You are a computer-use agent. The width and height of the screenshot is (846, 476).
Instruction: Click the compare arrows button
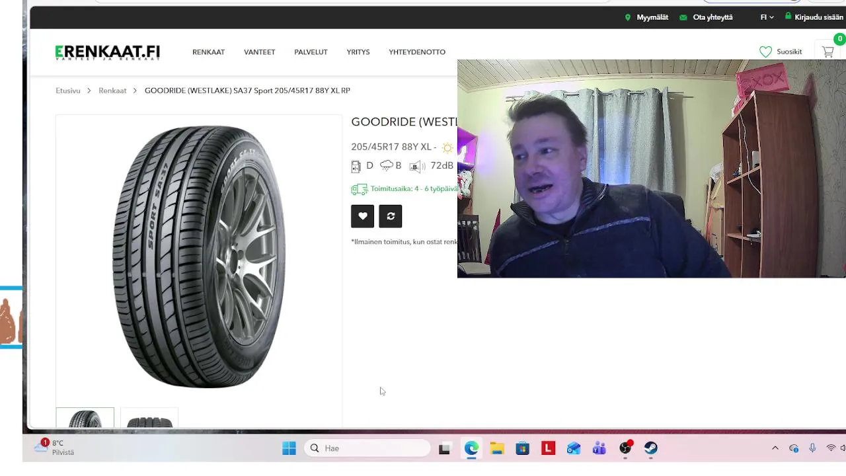pos(391,216)
